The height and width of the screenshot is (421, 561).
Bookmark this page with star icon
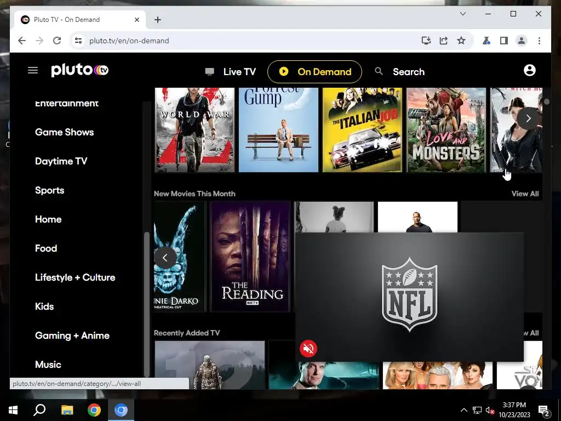click(461, 41)
